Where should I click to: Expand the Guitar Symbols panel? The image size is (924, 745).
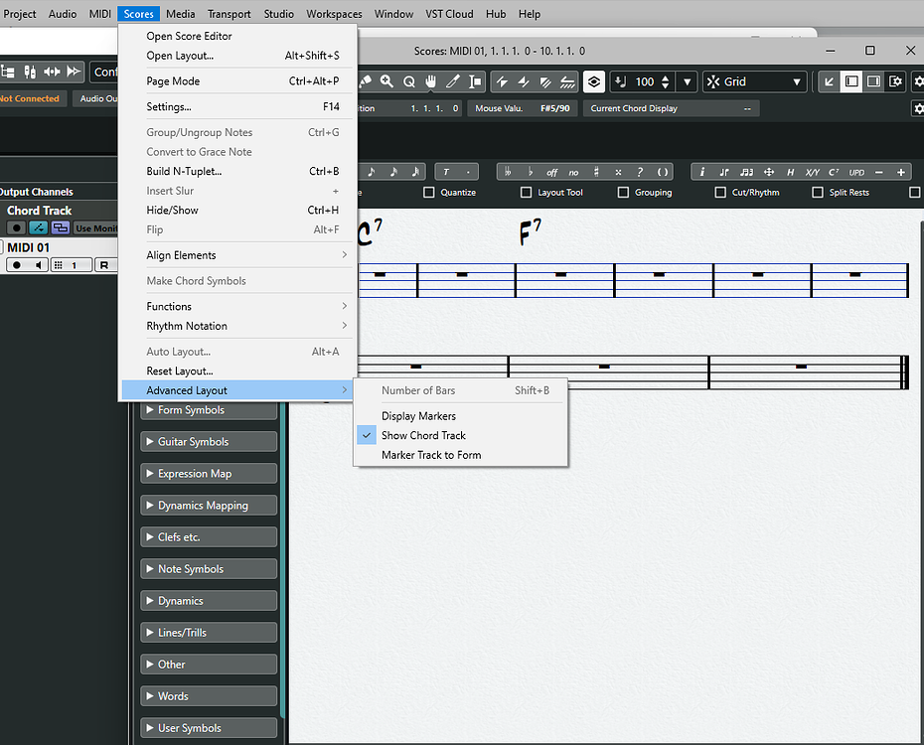coord(209,441)
